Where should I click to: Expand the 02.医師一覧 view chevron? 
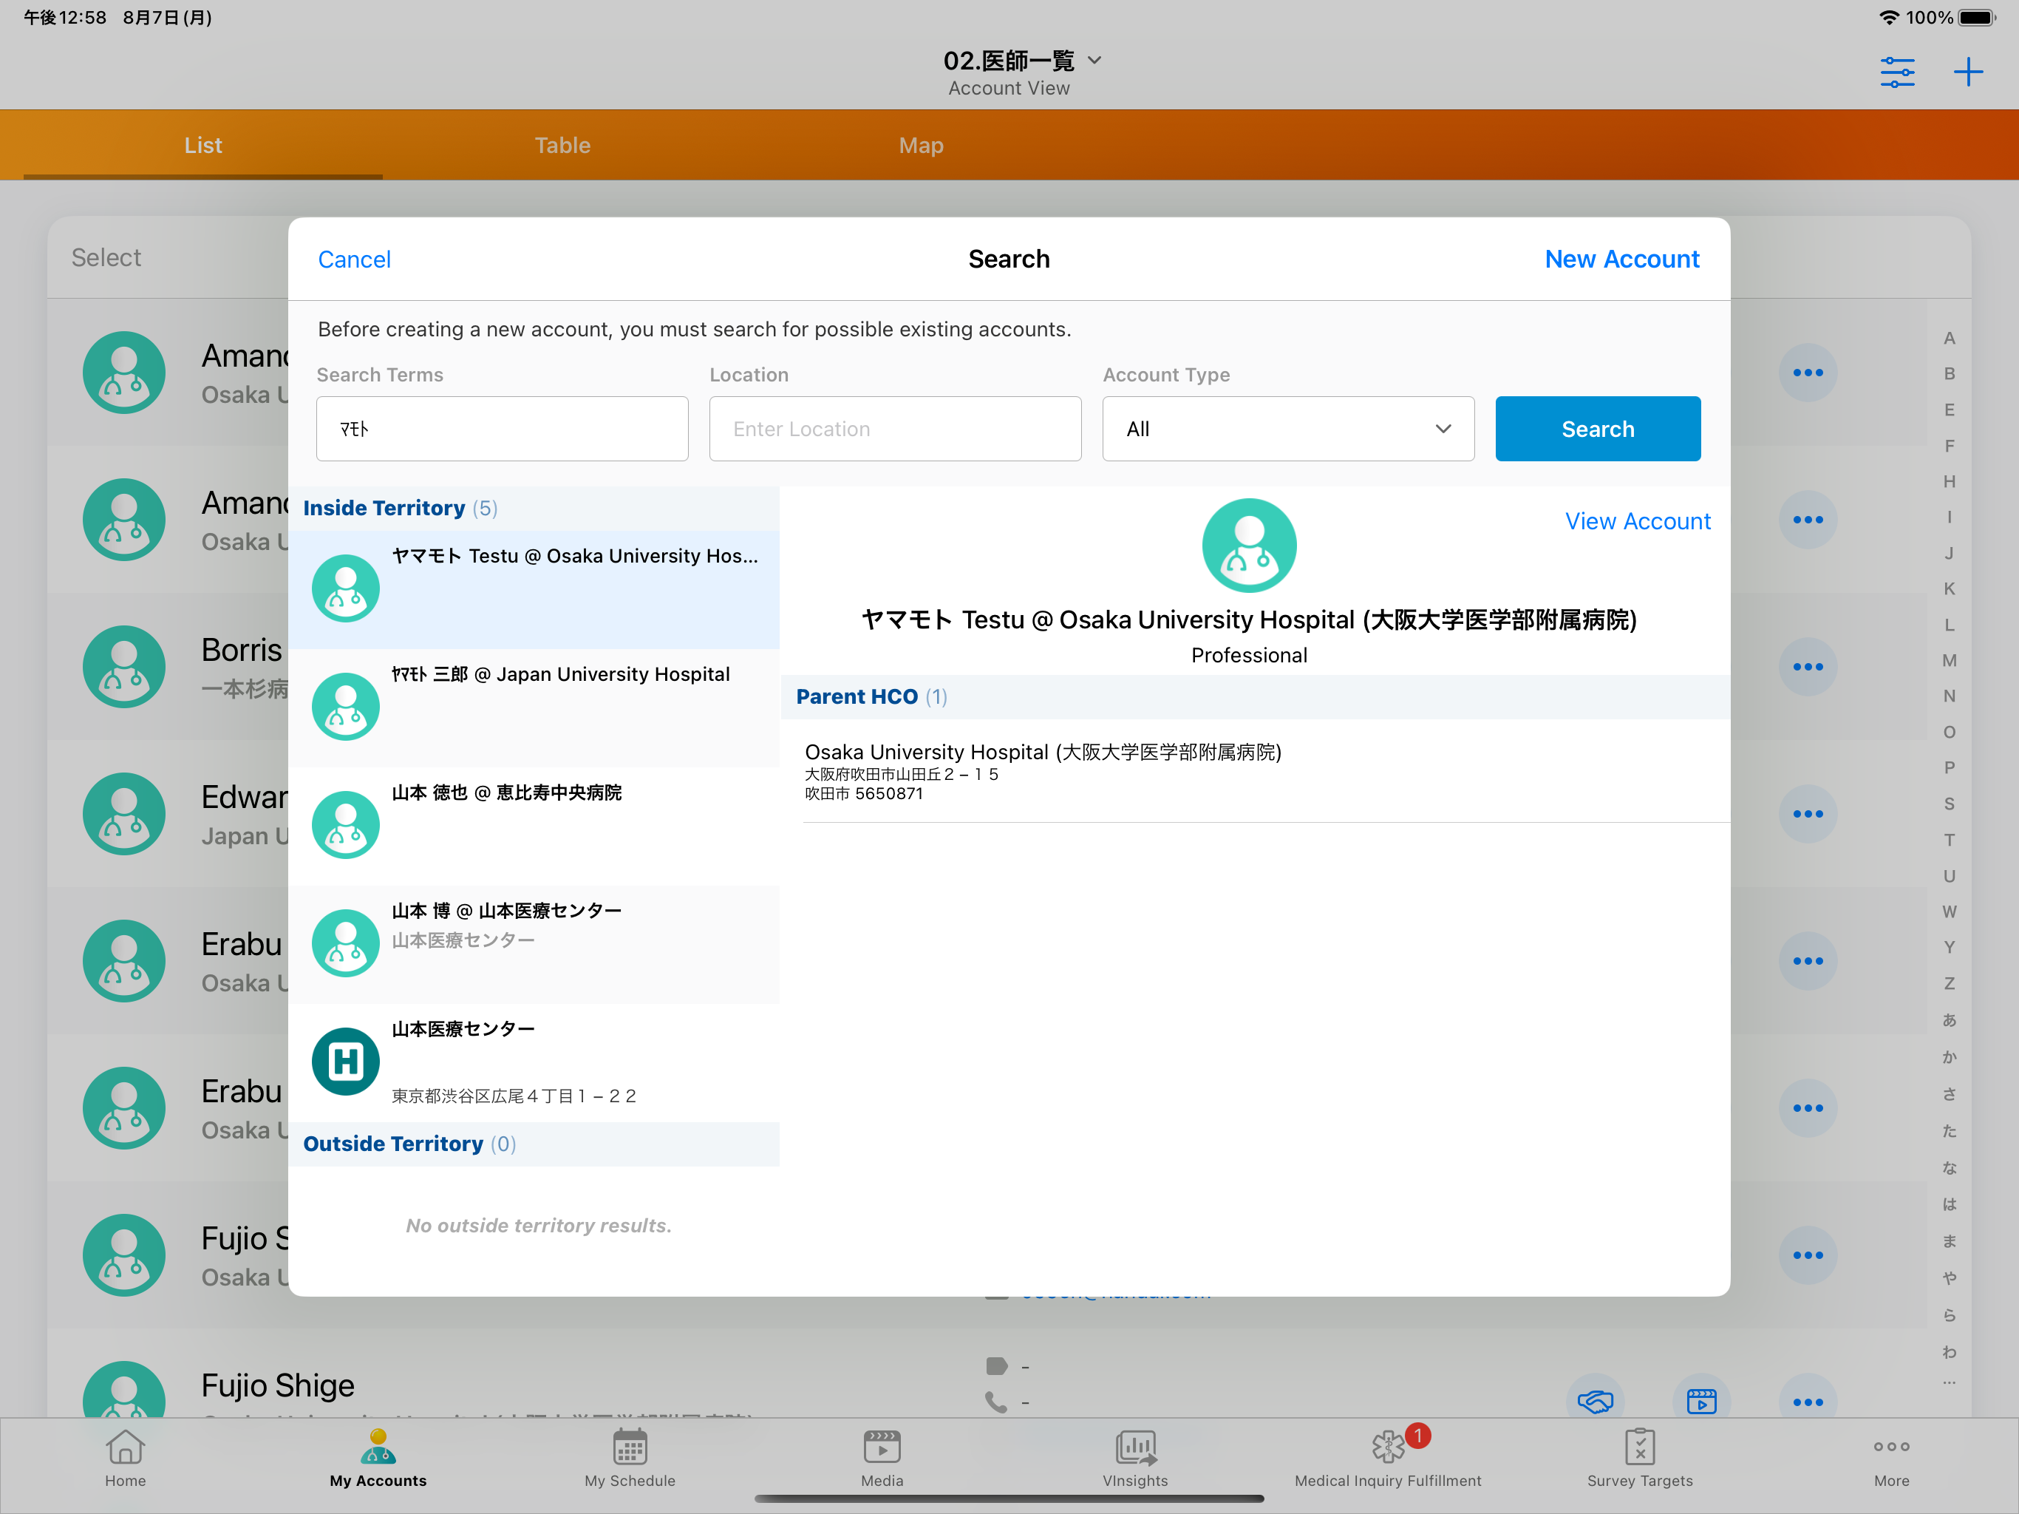coord(1095,61)
